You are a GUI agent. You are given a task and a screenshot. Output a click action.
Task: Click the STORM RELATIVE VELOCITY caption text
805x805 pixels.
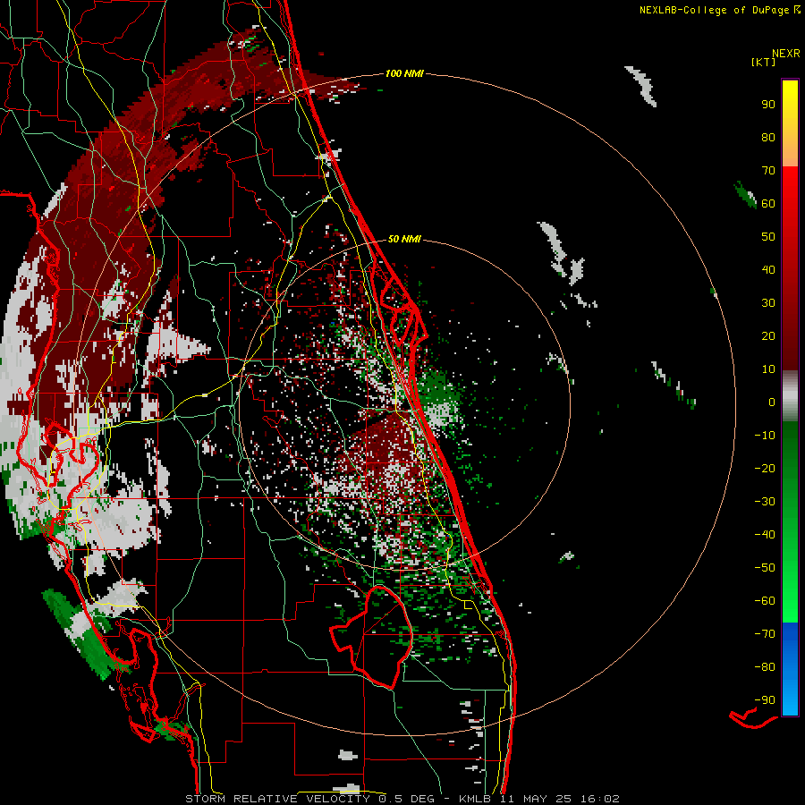click(280, 799)
